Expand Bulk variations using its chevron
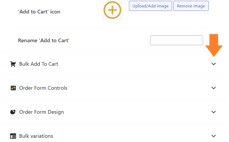Image resolution: width=229 pixels, height=142 pixels. [214, 136]
